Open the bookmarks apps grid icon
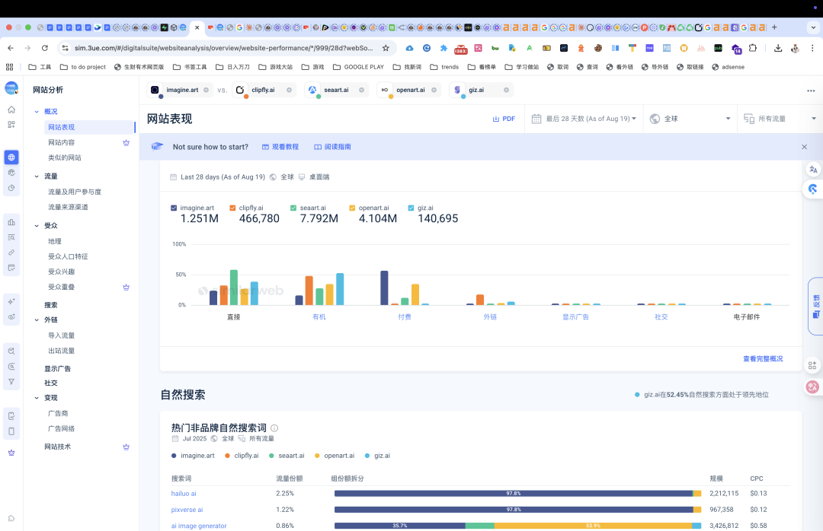823x531 pixels. (9, 67)
